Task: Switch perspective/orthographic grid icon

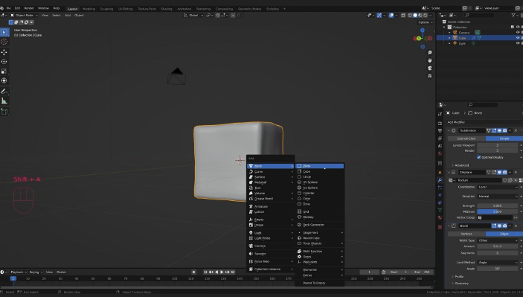Action: pos(429,76)
